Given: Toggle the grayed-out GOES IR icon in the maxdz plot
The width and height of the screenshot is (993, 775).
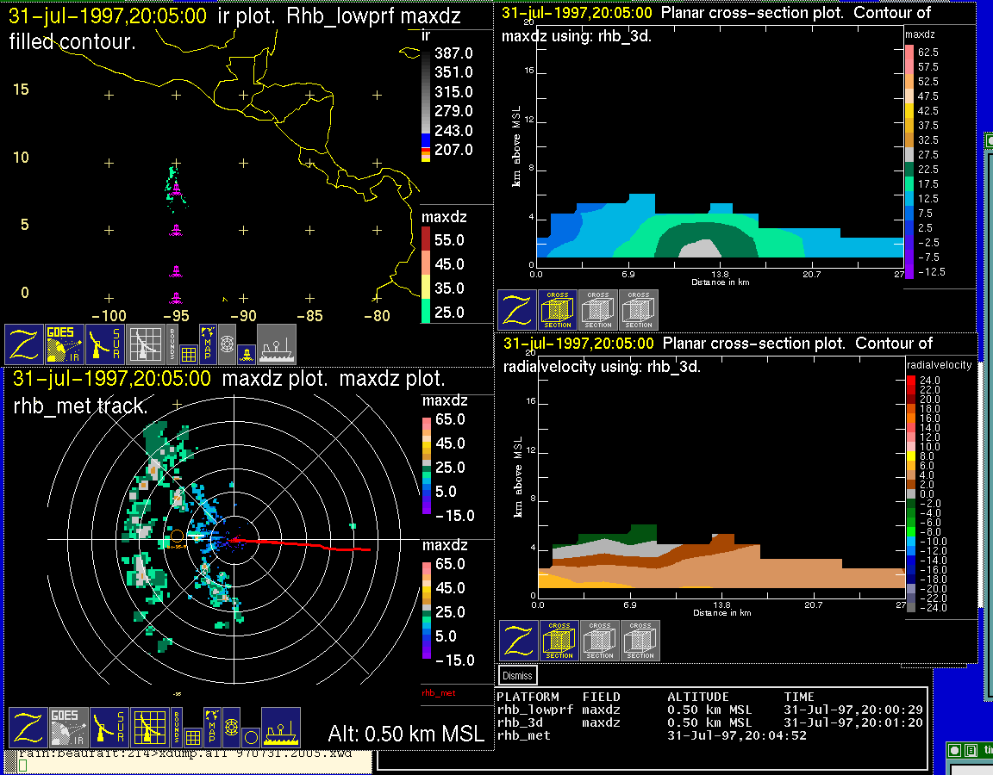Looking at the screenshot, I should [x=69, y=728].
